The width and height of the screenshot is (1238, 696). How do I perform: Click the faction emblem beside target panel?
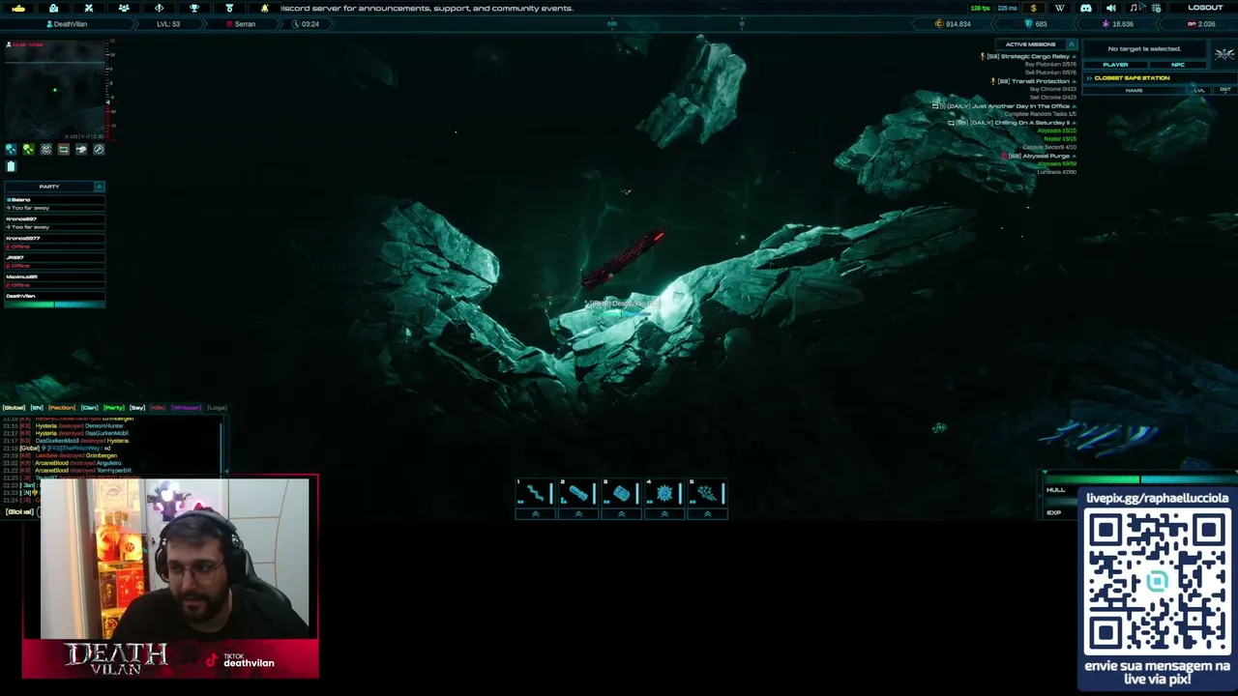pos(1224,54)
